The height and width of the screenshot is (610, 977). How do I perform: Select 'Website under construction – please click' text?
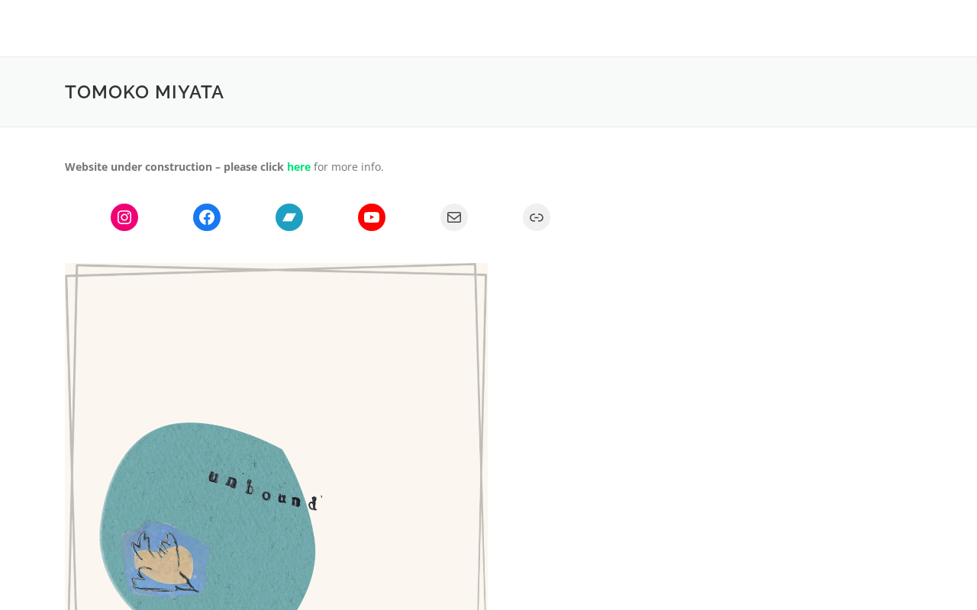(174, 167)
